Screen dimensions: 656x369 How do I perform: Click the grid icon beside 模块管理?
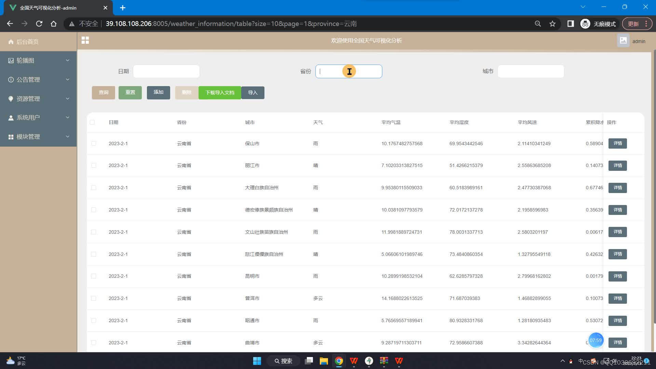[11, 137]
